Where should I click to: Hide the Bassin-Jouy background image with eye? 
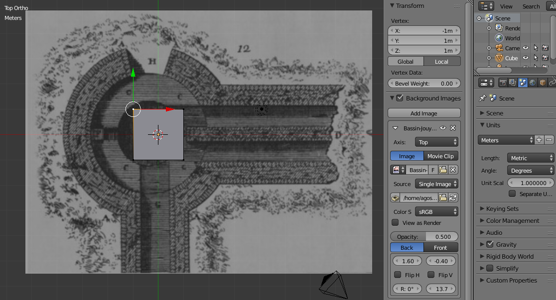tap(443, 128)
